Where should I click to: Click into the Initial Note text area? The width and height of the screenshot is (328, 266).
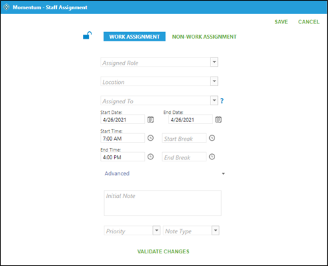[x=162, y=203]
